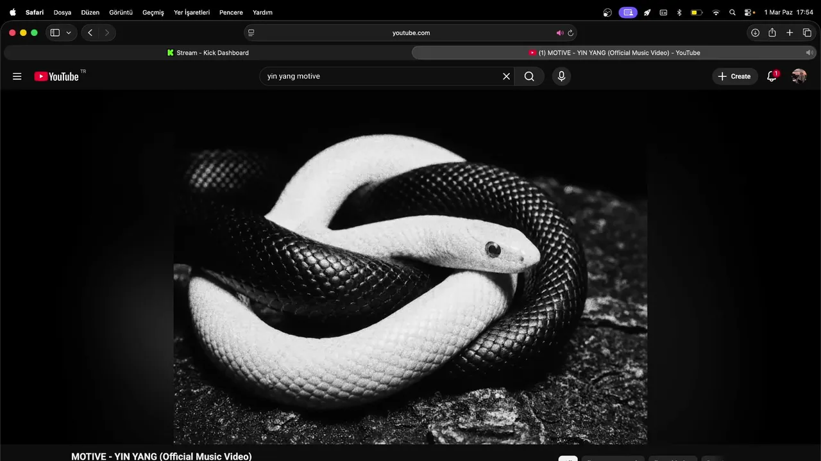The image size is (821, 461).
Task: Open the Pencere menu
Action: tap(231, 12)
